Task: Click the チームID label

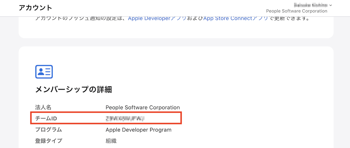Action: coord(46,118)
